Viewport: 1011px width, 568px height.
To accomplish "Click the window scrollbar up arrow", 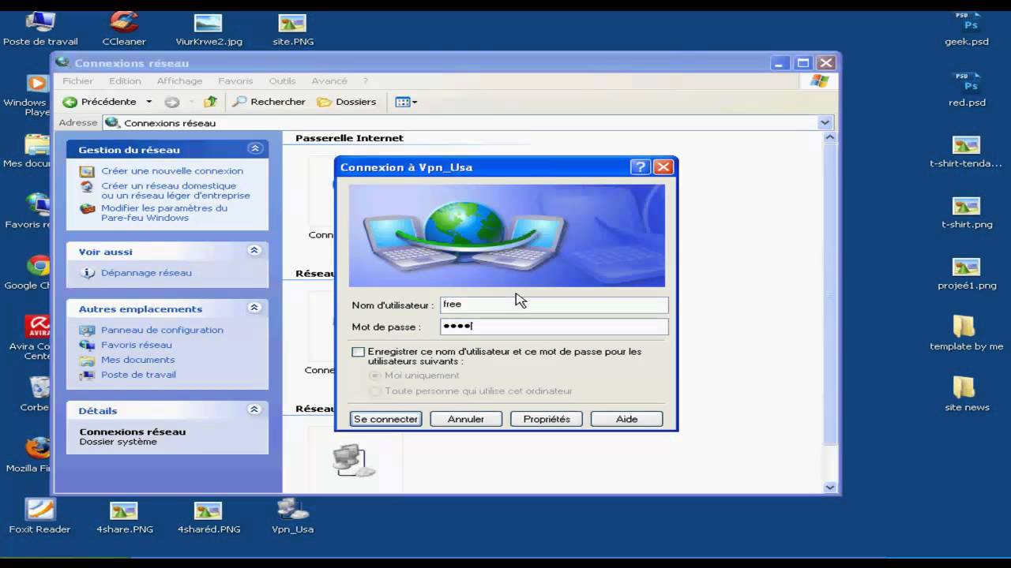I will tap(829, 138).
